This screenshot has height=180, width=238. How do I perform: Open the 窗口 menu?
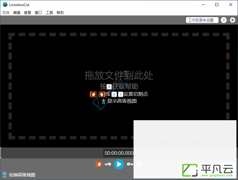[38, 13]
